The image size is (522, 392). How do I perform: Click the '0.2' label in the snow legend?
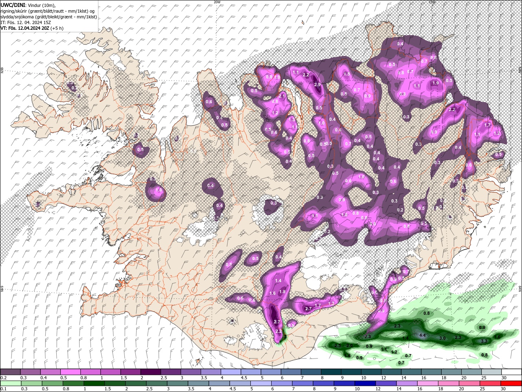(x=4, y=378)
